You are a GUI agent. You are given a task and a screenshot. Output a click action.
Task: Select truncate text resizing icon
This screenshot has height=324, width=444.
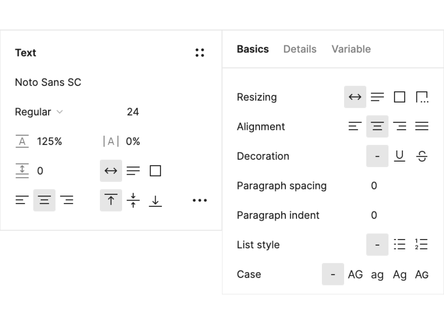tap(422, 97)
